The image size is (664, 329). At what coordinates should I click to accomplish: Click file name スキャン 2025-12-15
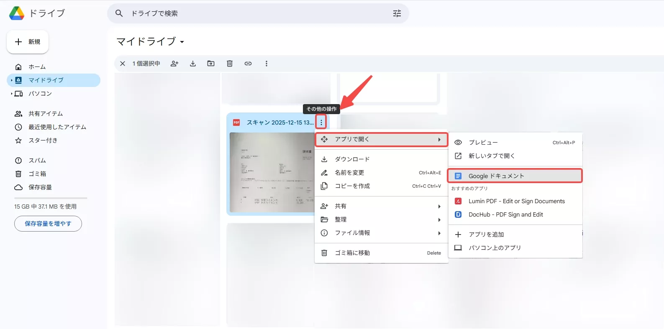[x=280, y=122]
